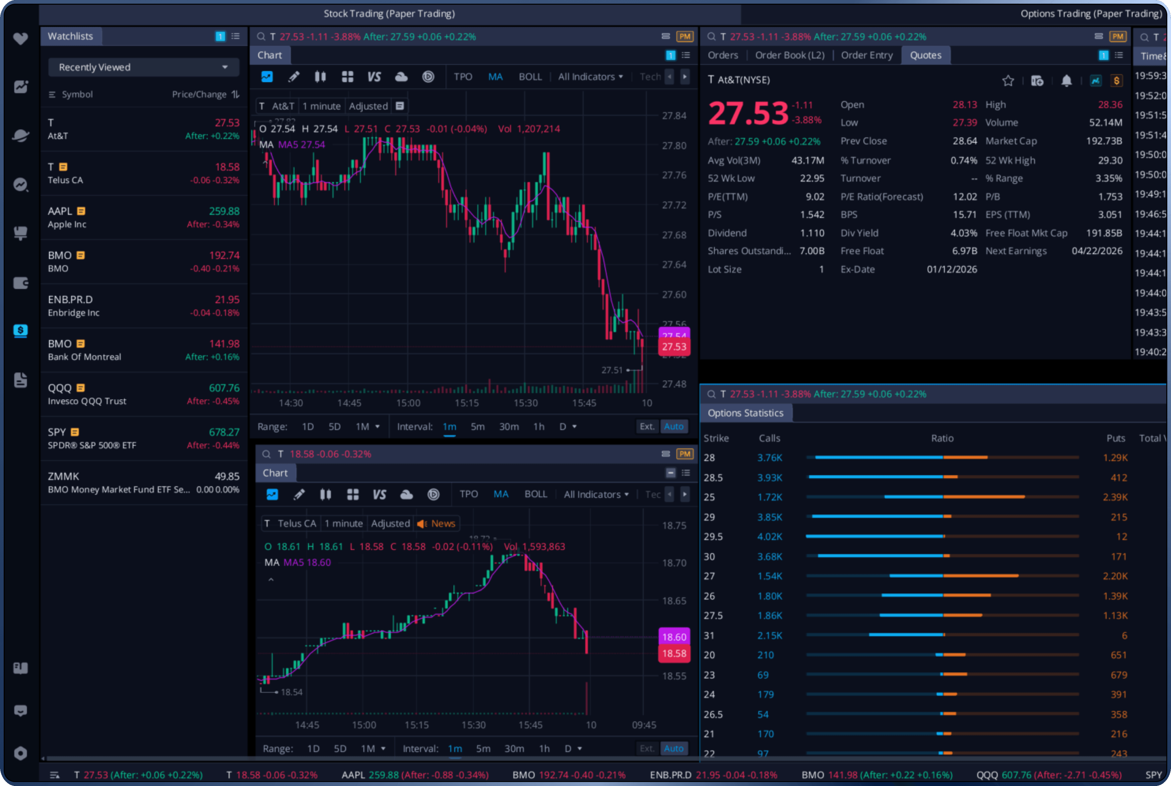This screenshot has height=786, width=1171.
Task: Click the heart icon in left sidebar
Action: click(21, 39)
